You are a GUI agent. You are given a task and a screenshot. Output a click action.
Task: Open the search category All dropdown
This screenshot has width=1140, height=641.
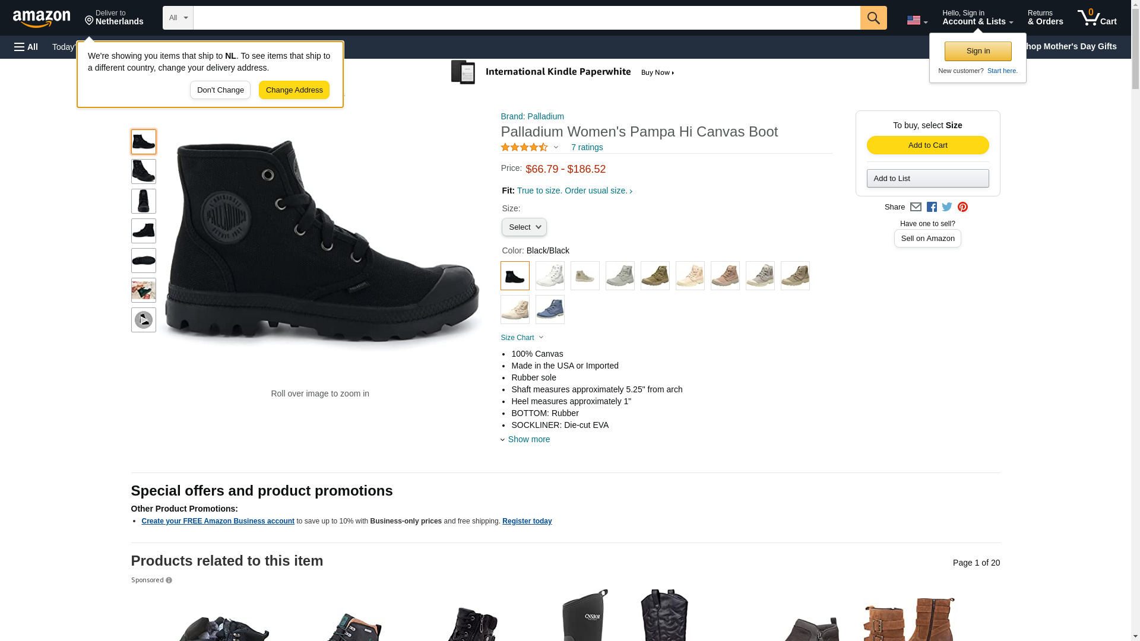178,18
